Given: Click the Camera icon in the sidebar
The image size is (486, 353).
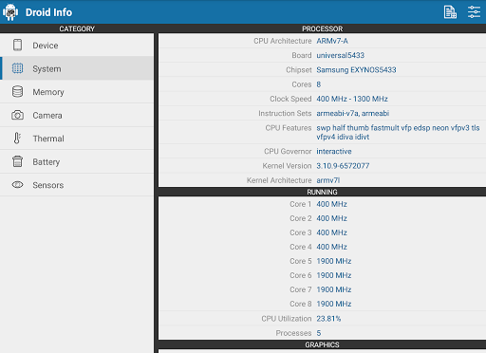Looking at the screenshot, I should pyautogui.click(x=17, y=115).
